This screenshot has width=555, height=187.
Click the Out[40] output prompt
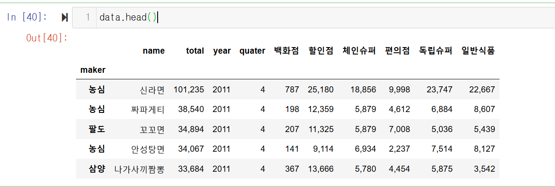(x=47, y=38)
